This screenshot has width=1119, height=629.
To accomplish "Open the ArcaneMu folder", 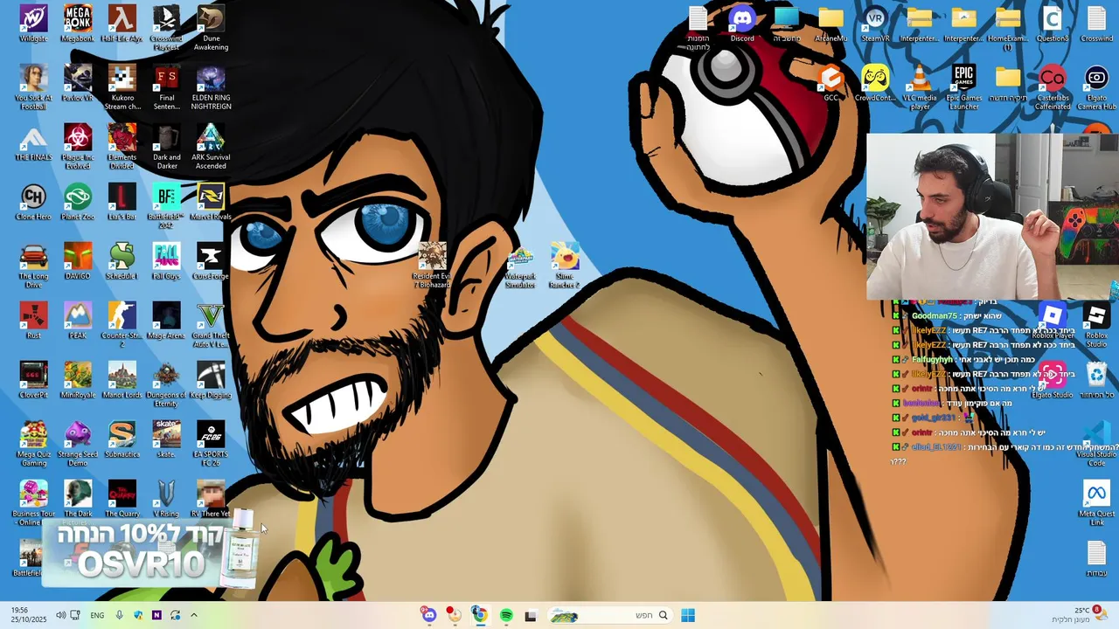I will point(831,24).
